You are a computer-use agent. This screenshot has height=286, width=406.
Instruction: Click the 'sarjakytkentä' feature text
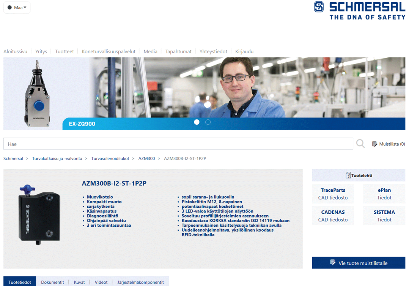[x=101, y=207]
